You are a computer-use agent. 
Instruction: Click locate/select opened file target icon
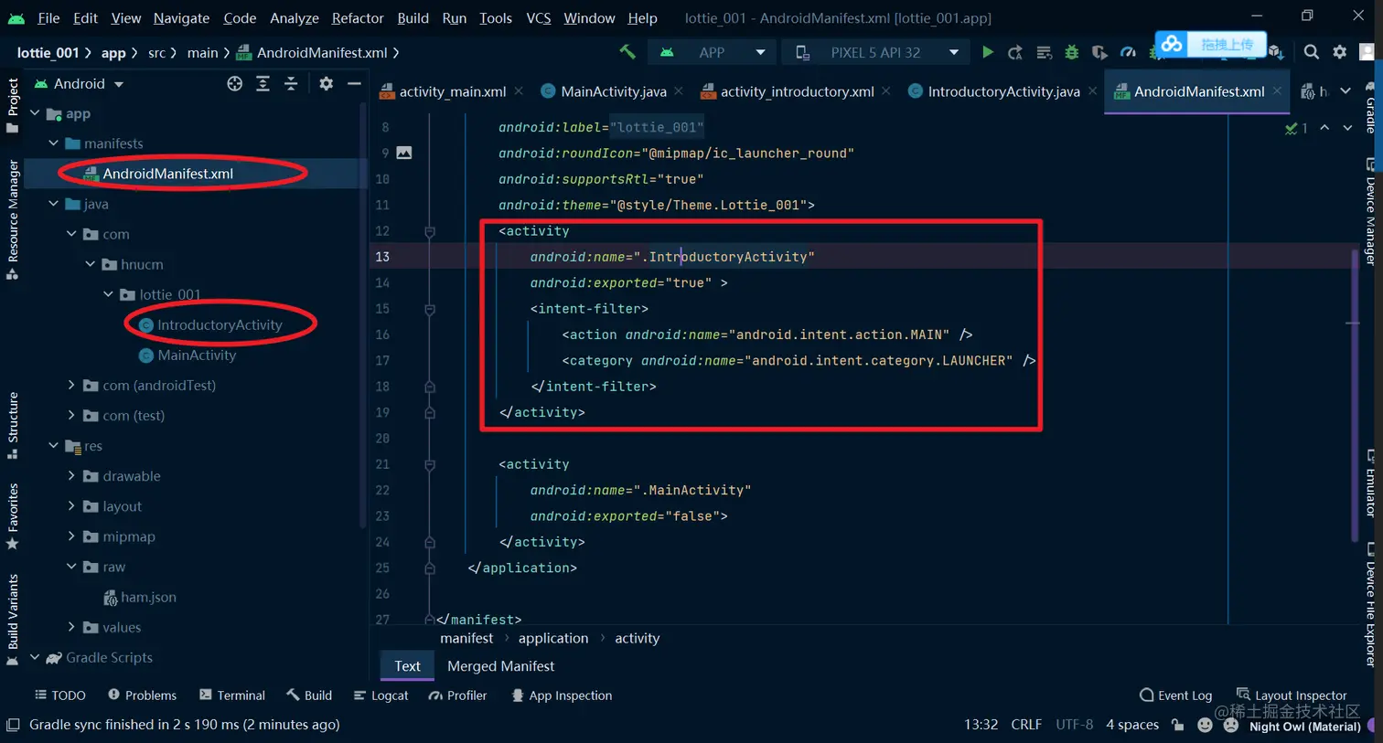pyautogui.click(x=235, y=83)
